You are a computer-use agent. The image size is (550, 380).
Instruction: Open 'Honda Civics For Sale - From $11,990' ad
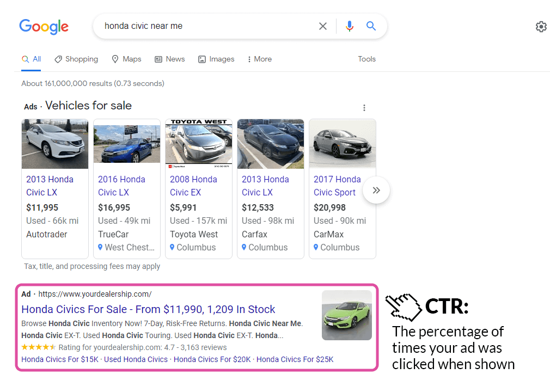point(148,309)
